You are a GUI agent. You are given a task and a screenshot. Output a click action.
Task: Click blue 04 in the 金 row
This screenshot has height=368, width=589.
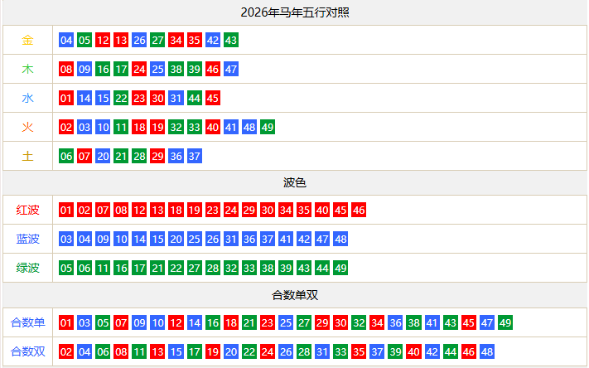click(x=66, y=40)
